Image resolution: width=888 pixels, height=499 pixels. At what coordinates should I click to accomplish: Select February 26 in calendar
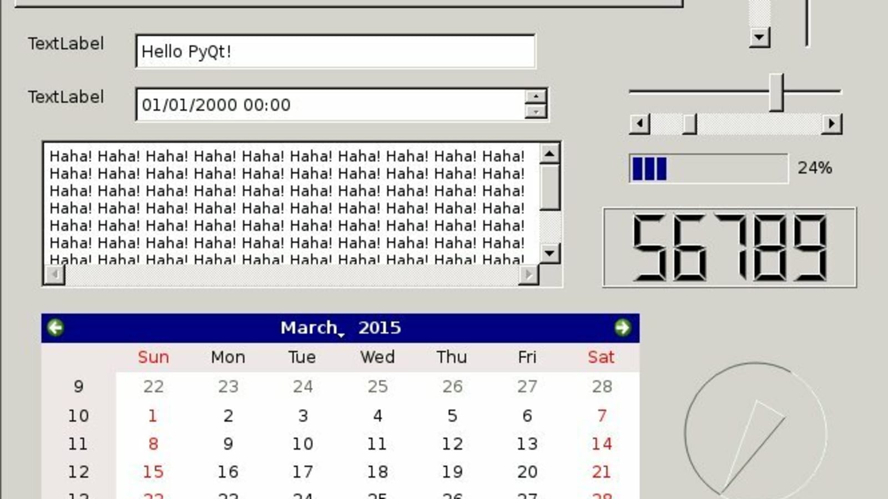click(452, 386)
